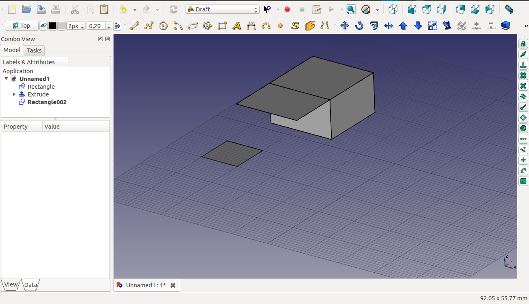Toggle snap to perpendicular
The height and width of the screenshot is (304, 529).
pos(523,65)
